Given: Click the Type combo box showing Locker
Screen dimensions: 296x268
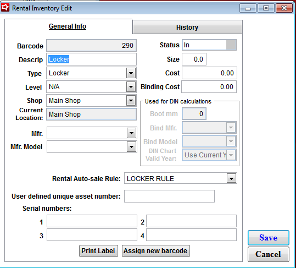Looking at the screenshot, I should point(91,73).
